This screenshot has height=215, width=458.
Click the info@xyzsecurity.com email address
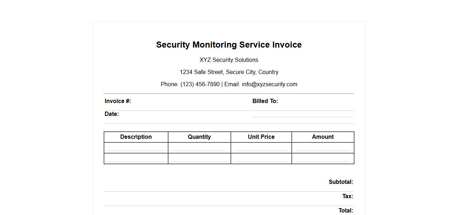[269, 84]
